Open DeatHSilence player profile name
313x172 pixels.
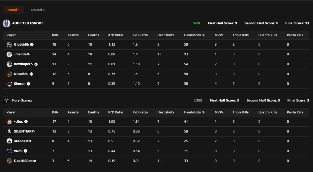tap(25, 161)
